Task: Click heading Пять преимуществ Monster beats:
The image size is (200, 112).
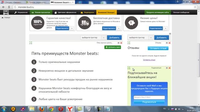Action: [65, 54]
